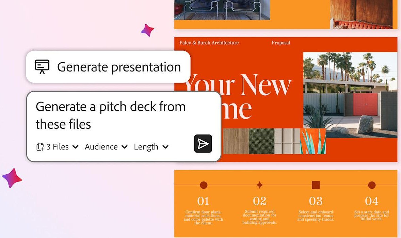Select the wood grain material swatch
The width and height of the screenshot is (401, 238).
(235, 141)
